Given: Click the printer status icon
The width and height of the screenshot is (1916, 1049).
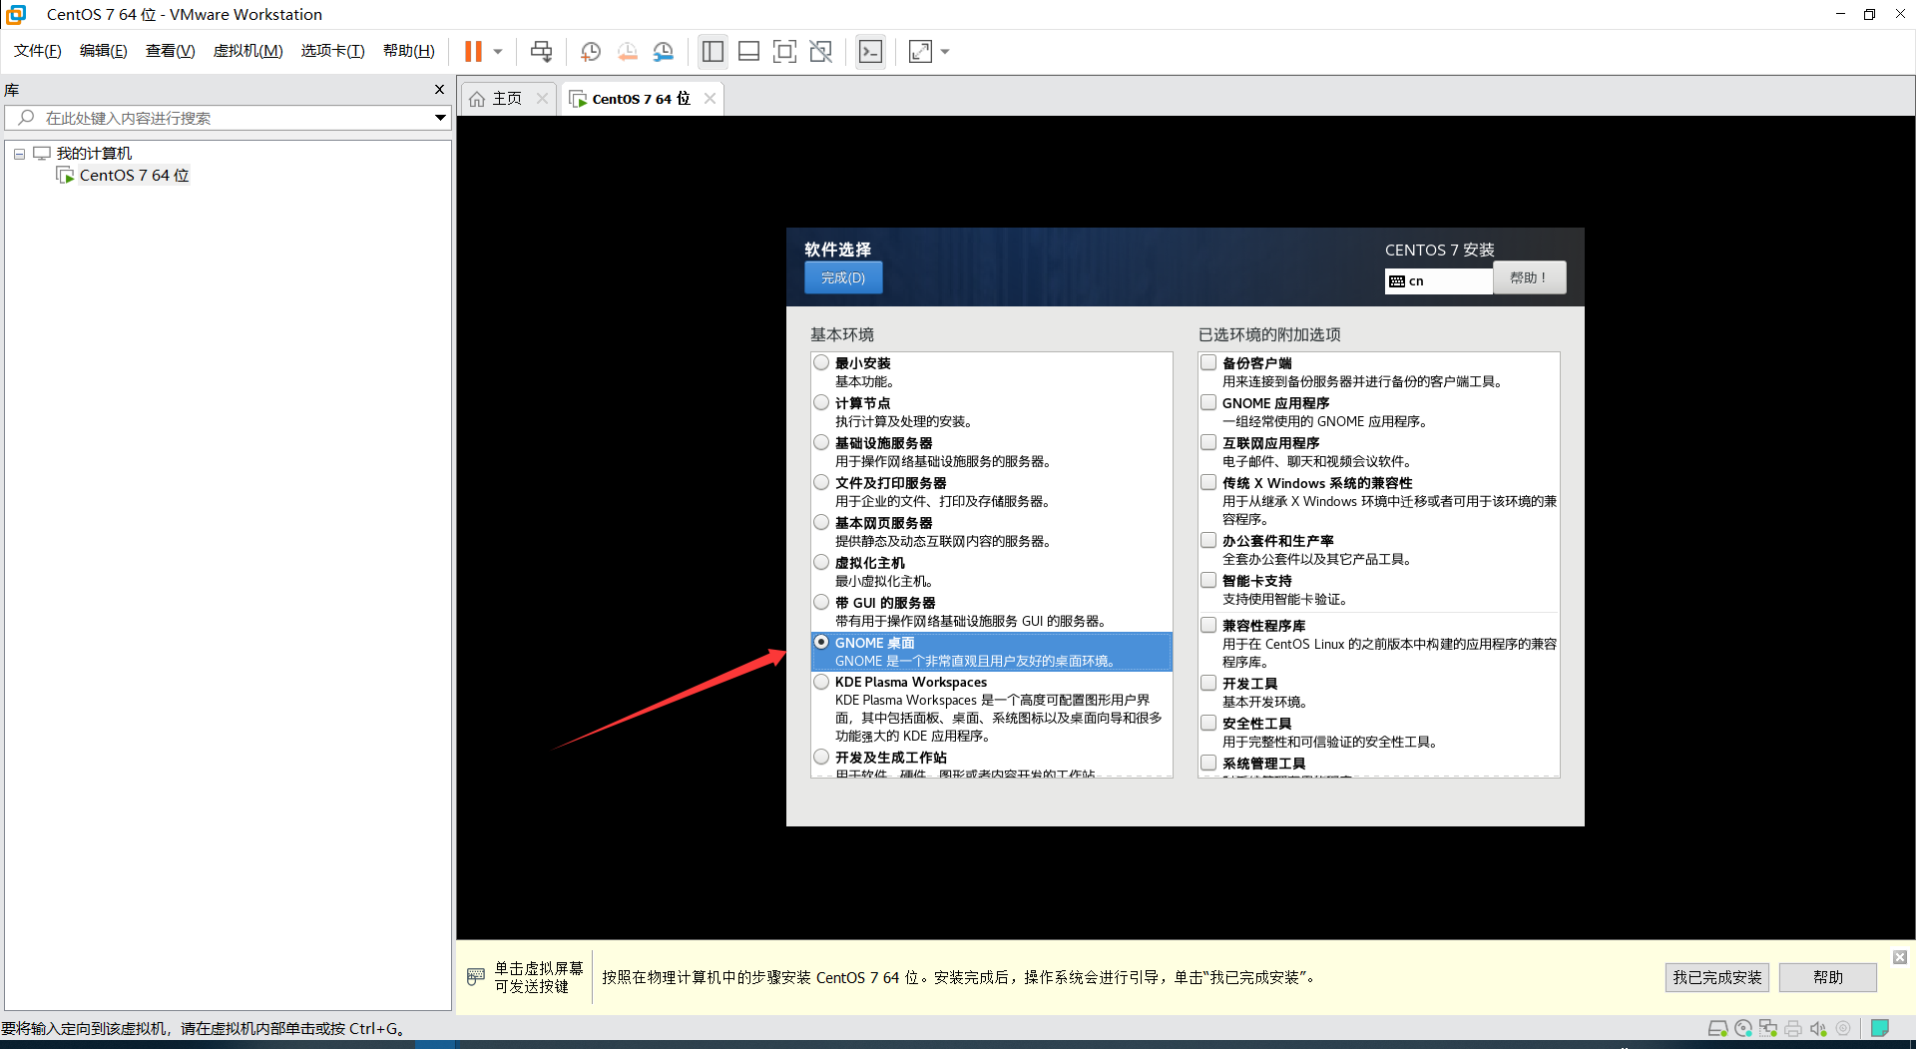Looking at the screenshot, I should (x=1793, y=1028).
